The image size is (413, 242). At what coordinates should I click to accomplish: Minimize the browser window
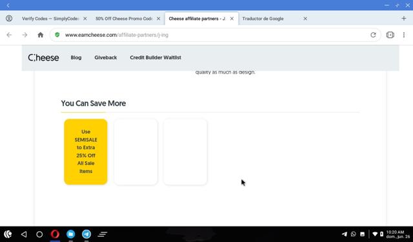tap(387, 5)
